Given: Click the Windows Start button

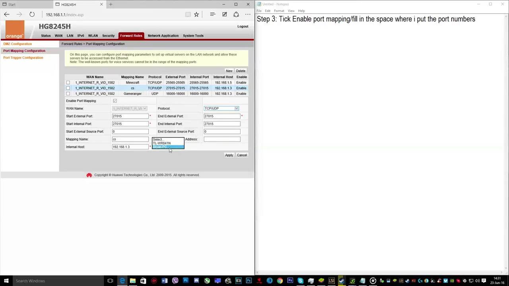Looking at the screenshot, I should pyautogui.click(x=6, y=281).
